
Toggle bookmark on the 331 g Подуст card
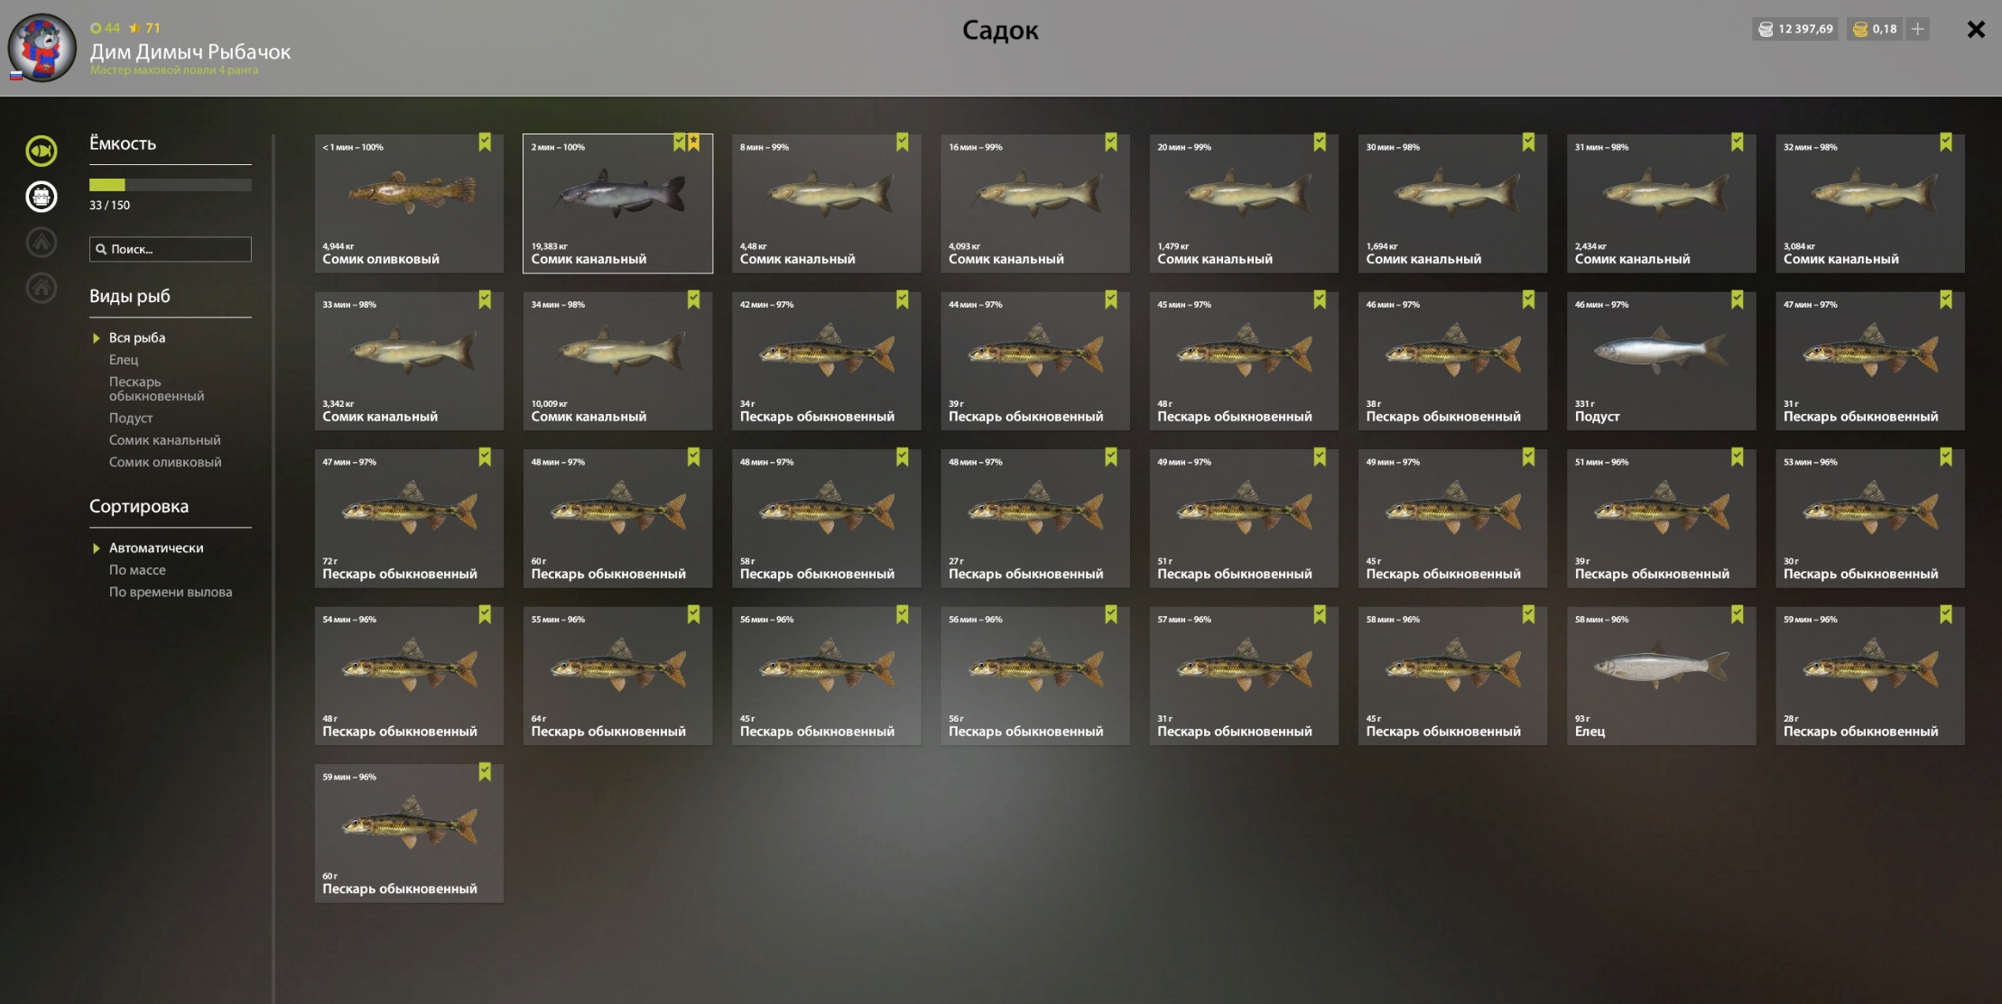coord(1738,299)
